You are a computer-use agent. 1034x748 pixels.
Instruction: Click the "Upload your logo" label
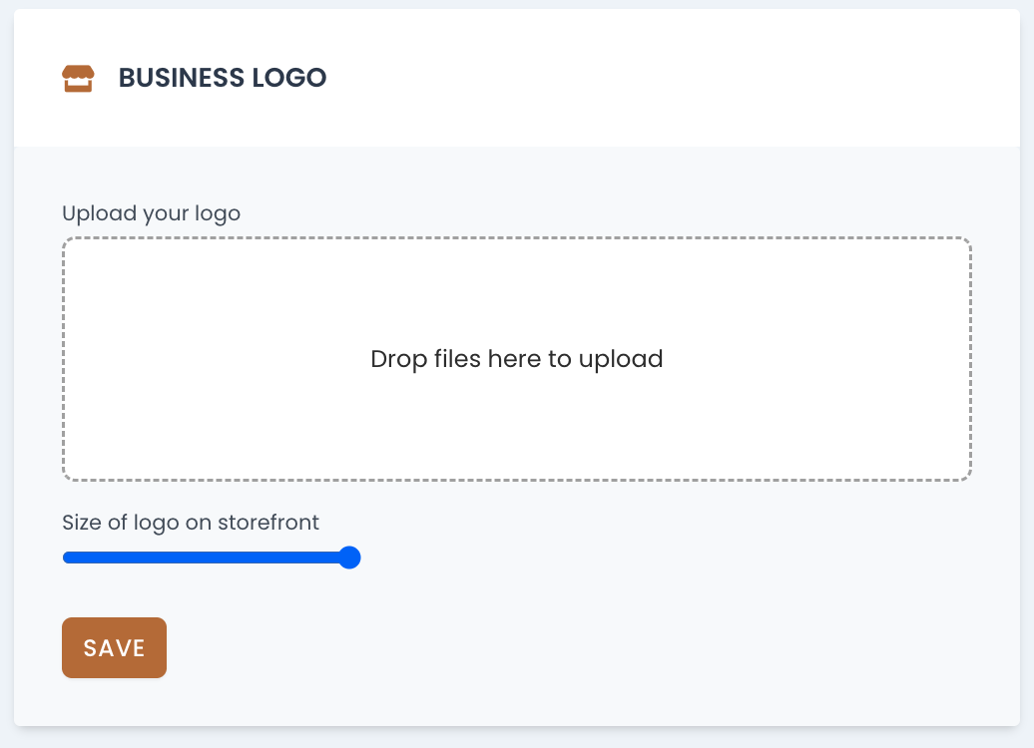151,213
